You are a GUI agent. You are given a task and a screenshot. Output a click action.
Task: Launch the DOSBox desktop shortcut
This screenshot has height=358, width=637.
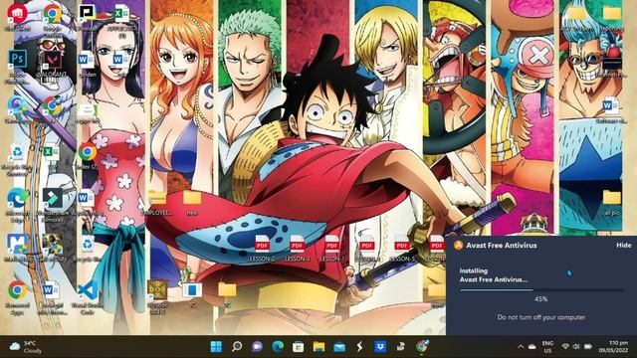(x=157, y=297)
